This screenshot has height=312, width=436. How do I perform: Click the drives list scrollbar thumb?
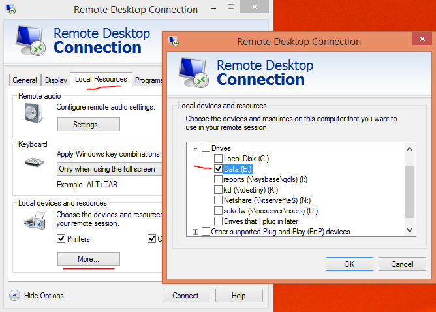409,192
